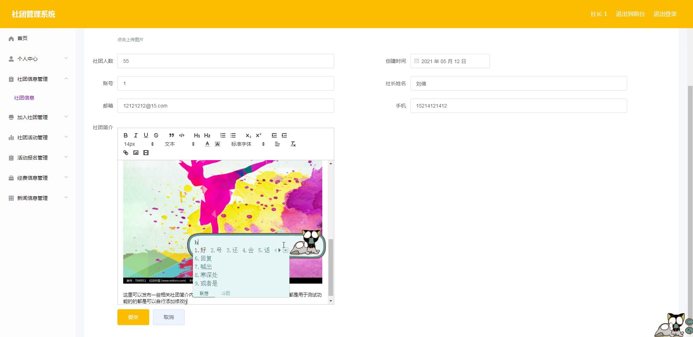Go to the 首页 menu item
Image resolution: width=693 pixels, height=337 pixels.
tap(22, 38)
